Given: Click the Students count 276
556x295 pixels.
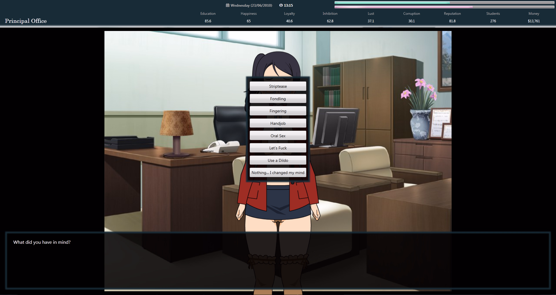Looking at the screenshot, I should click(493, 21).
